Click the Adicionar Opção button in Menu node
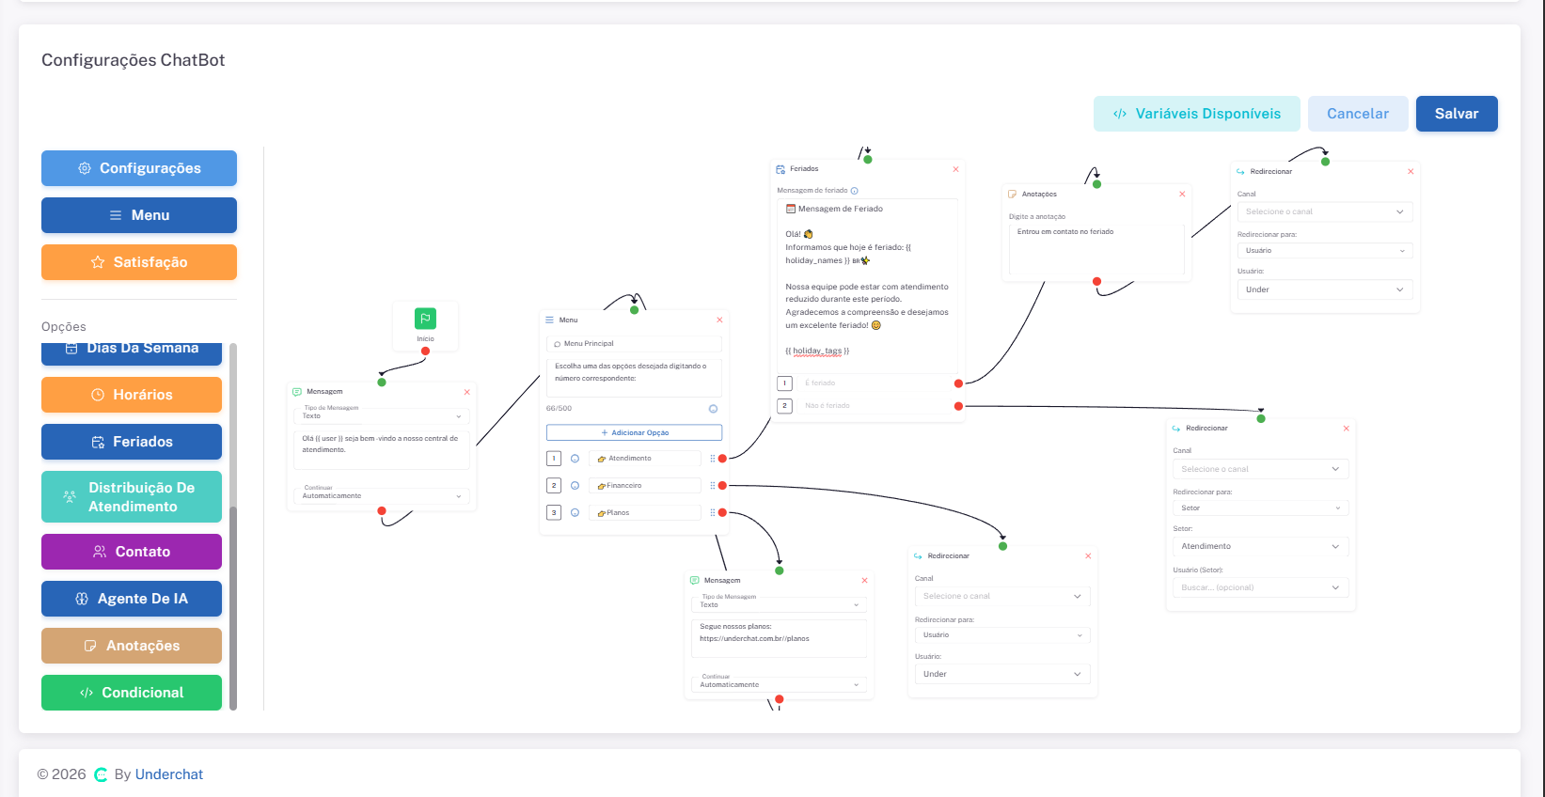1545x797 pixels. tap(634, 433)
